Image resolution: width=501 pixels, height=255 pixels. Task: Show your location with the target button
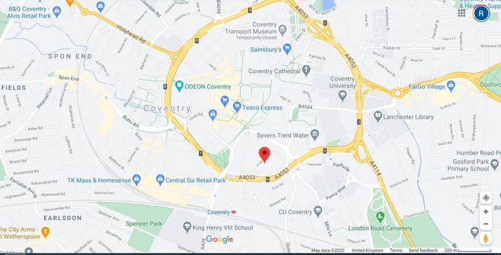(x=486, y=198)
